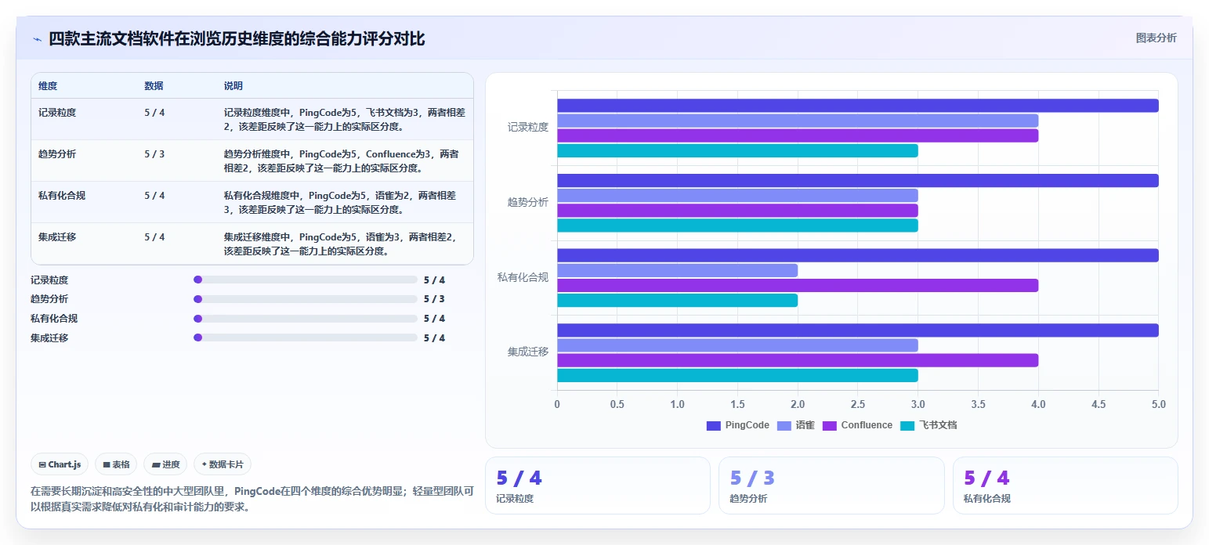Click 飞书文档 bar in chart's 集成迁移 group
The image size is (1209, 545).
(x=737, y=375)
